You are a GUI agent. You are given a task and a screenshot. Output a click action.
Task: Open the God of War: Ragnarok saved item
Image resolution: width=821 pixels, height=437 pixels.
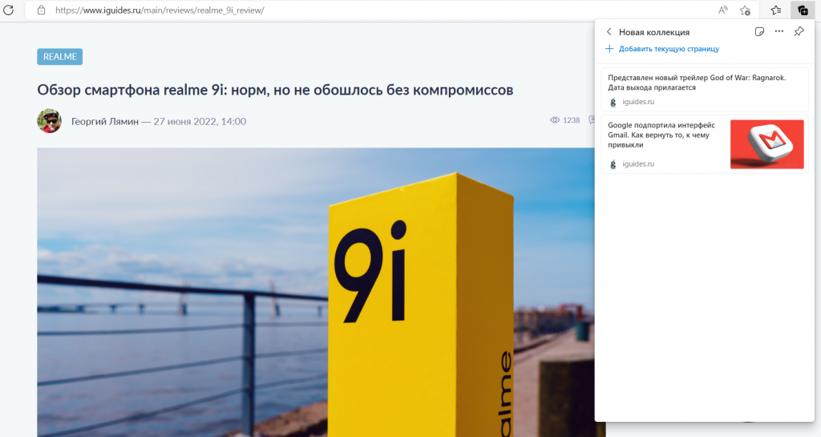click(696, 83)
